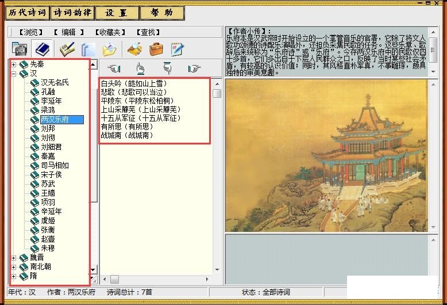Viewport: 447px width, 305px height.
Task: Select the author 赵壹
Action: pyautogui.click(x=48, y=239)
